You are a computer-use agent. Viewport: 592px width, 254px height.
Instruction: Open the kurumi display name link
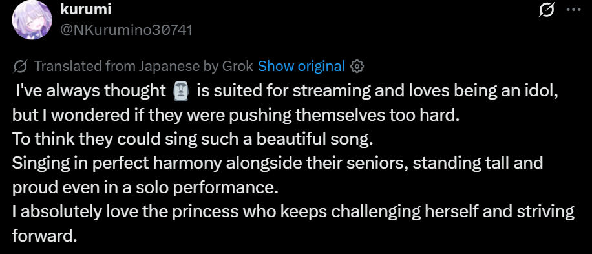pos(86,10)
